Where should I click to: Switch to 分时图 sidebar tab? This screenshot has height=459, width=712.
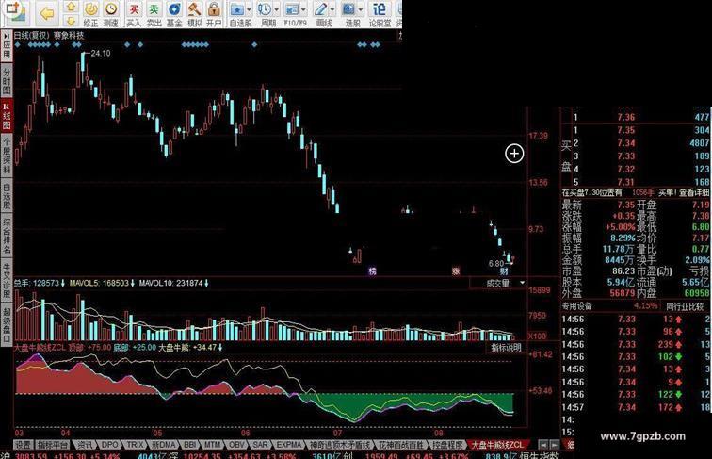pyautogui.click(x=7, y=81)
